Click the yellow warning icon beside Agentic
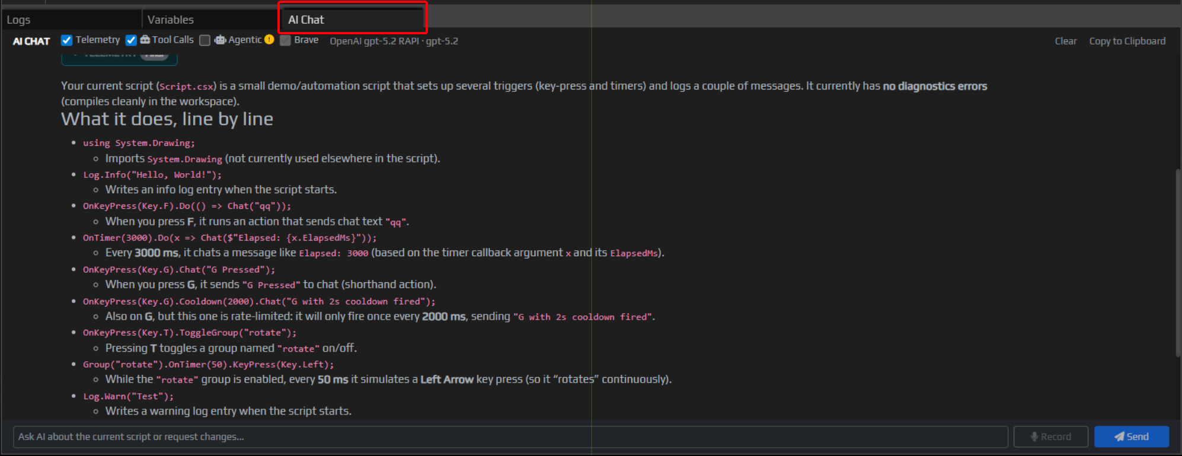This screenshot has width=1182, height=456. [x=269, y=40]
